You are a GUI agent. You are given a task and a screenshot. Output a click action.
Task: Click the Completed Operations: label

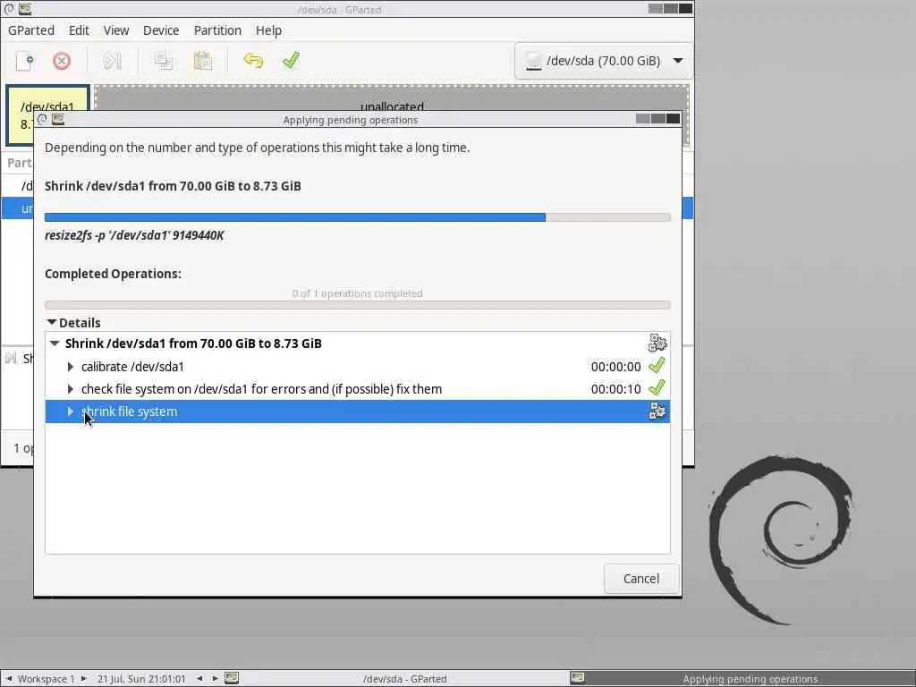click(x=113, y=274)
